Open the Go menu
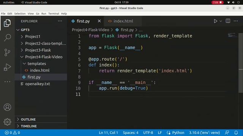 click(38, 14)
